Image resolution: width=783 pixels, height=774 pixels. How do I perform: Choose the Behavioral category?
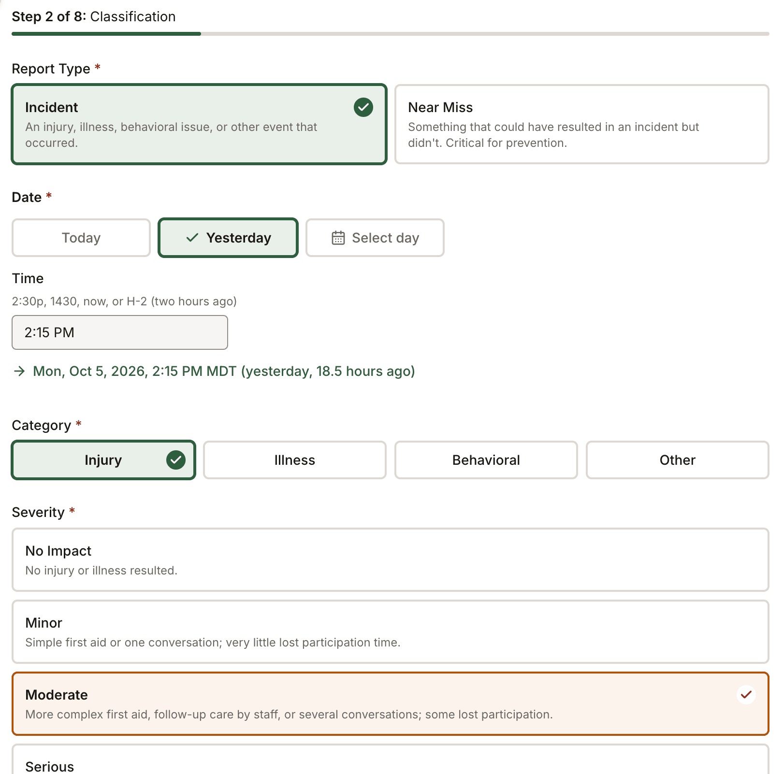[486, 460]
